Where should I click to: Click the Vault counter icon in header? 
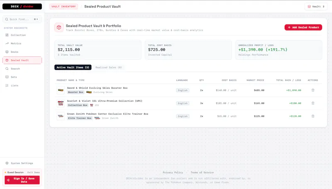point(309,7)
